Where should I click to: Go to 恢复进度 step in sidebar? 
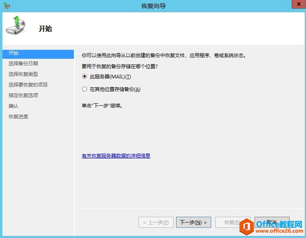pyautogui.click(x=18, y=117)
